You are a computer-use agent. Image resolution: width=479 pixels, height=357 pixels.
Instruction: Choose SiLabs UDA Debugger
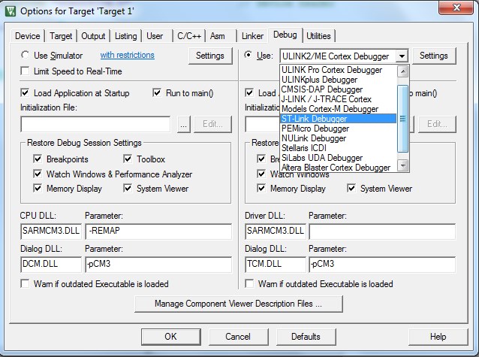click(338, 158)
